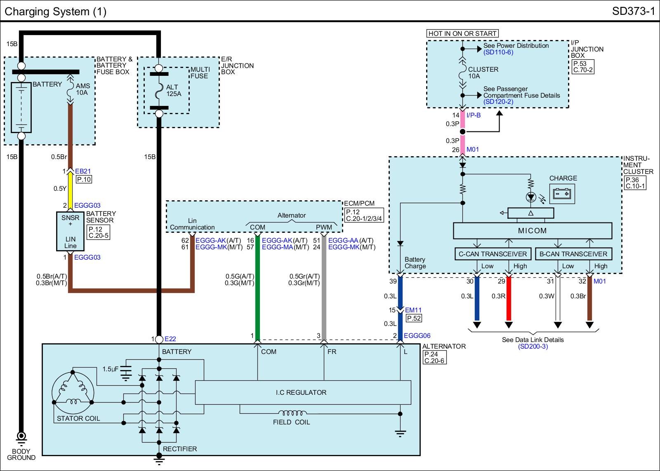Screen dimensions: 660x471
Task: Click the field coil symbol
Action: [292, 413]
